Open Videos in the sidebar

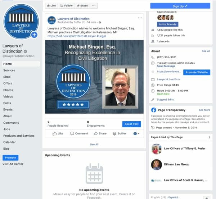pos(8,96)
